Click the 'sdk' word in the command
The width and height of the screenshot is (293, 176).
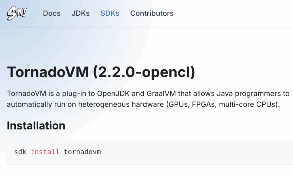(x=20, y=152)
